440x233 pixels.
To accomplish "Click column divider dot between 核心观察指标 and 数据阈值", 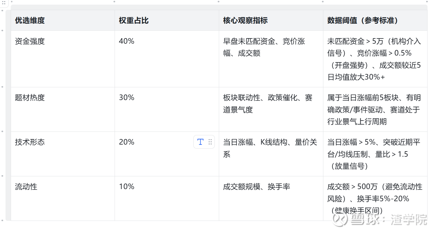I will tap(323, 2).
